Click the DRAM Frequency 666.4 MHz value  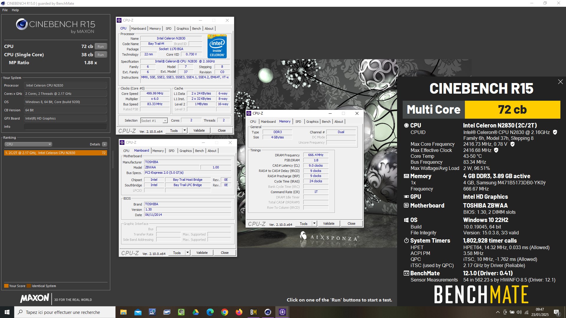[x=316, y=155]
